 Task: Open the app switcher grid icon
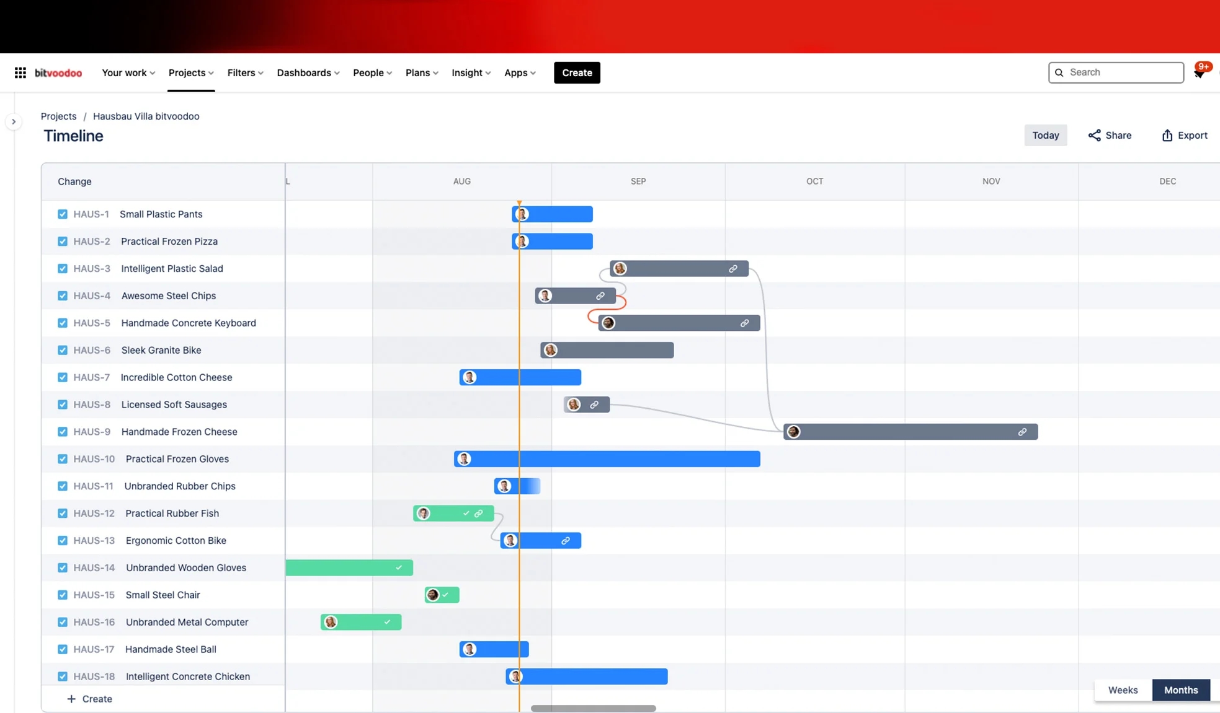pos(20,72)
